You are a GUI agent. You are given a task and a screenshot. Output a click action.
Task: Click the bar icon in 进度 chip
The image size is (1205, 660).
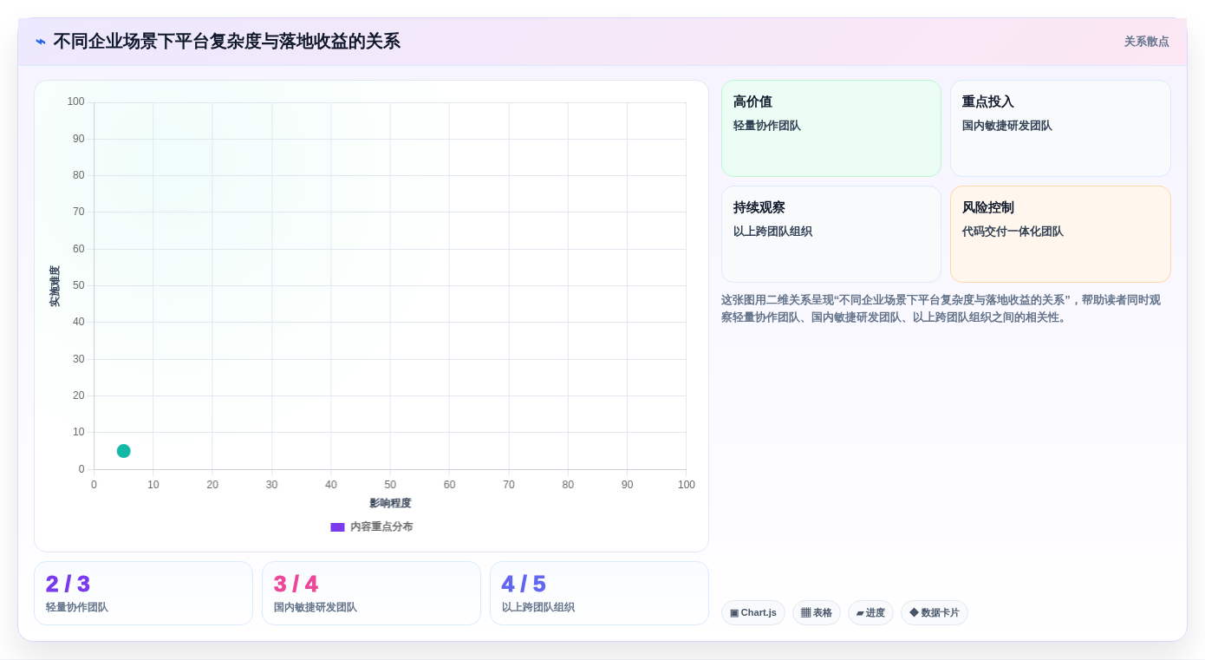pos(860,613)
